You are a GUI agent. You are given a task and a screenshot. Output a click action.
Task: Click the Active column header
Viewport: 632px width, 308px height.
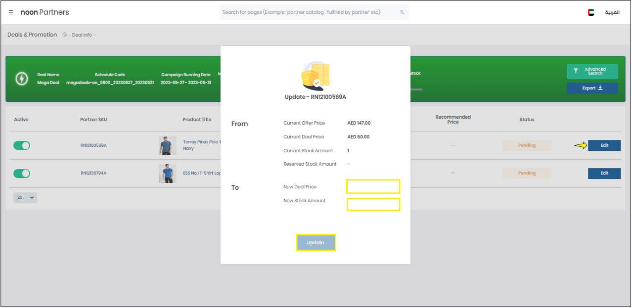(21, 120)
